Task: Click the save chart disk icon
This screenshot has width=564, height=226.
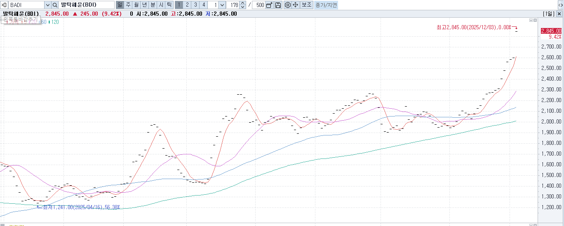Action: point(278,5)
